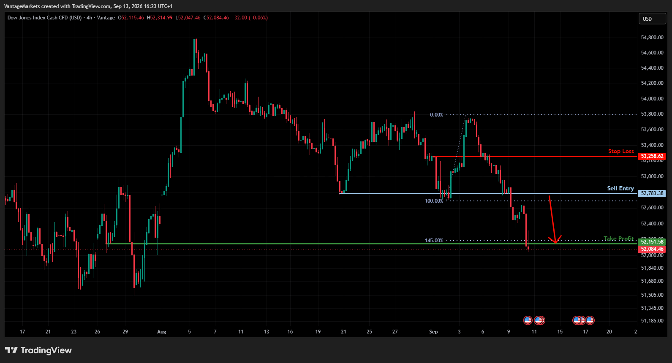Open the rightmost US flag event icon after Sep 17
The image size is (672, 363).
[x=590, y=320]
